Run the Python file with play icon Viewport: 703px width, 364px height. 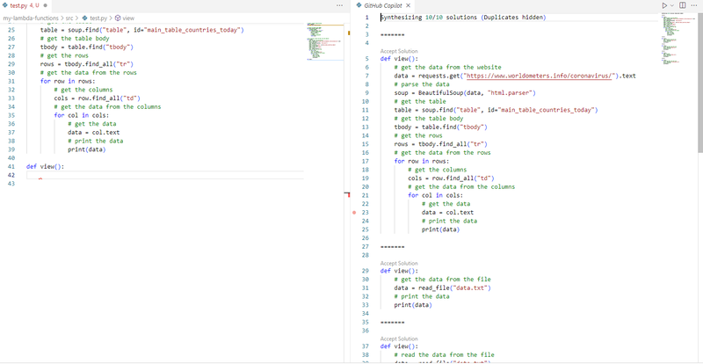coord(664,5)
